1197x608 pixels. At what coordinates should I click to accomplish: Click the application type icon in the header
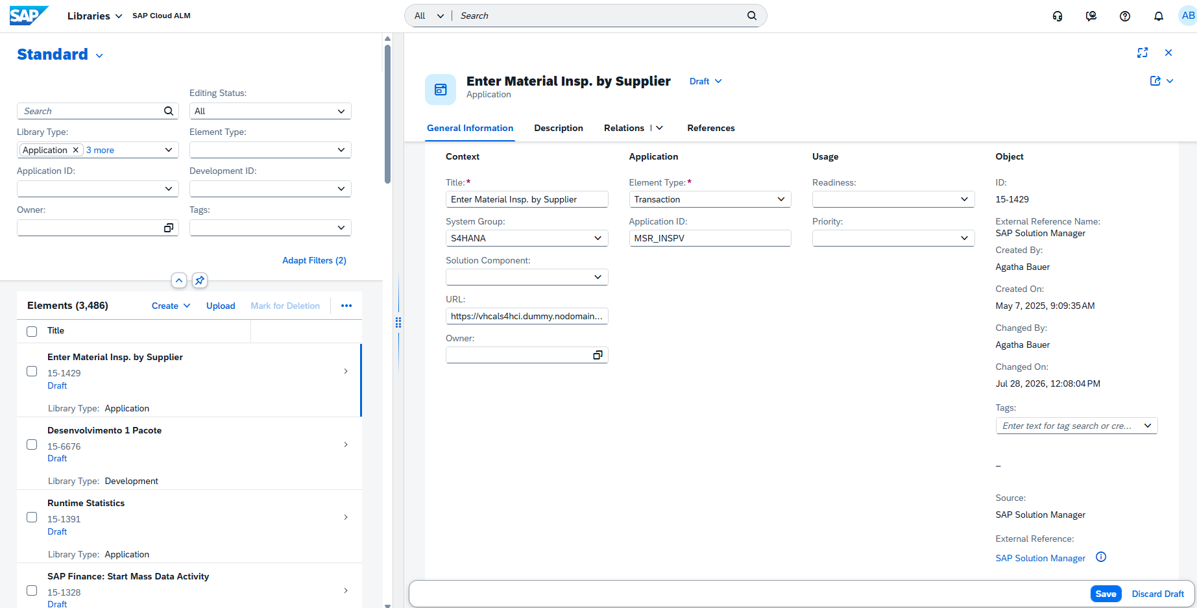coord(441,90)
